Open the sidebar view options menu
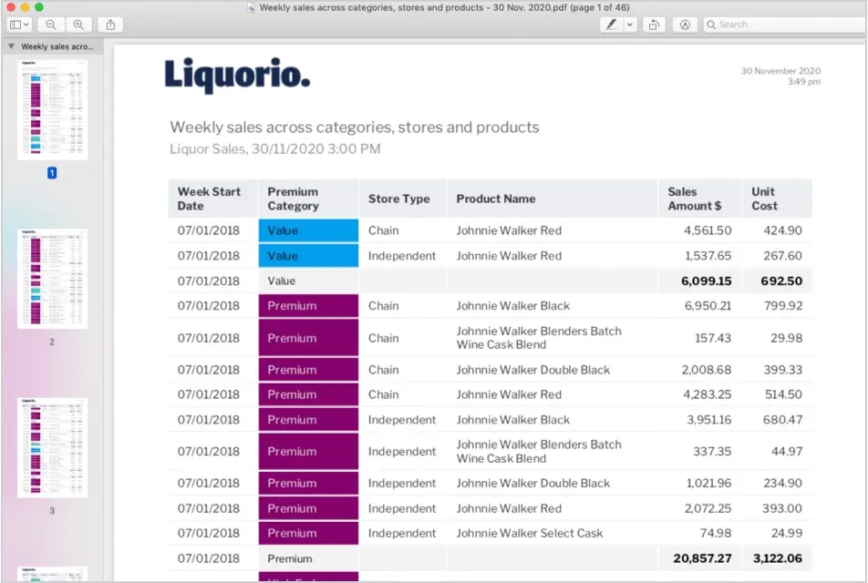Image resolution: width=868 pixels, height=583 pixels. pyautogui.click(x=19, y=25)
